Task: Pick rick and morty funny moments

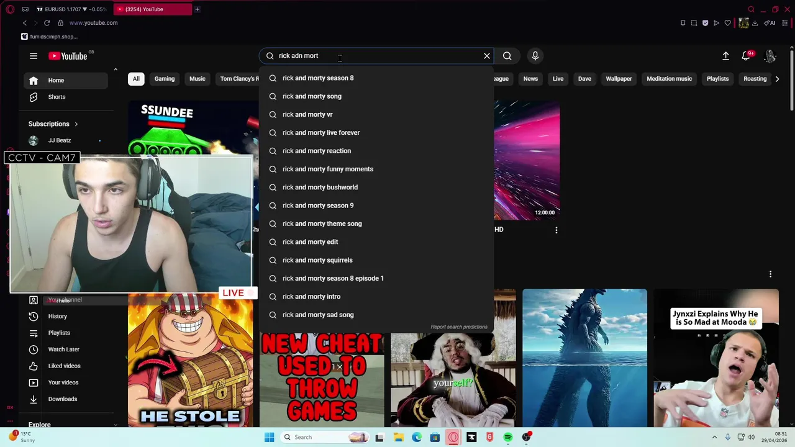Action: coord(376,169)
